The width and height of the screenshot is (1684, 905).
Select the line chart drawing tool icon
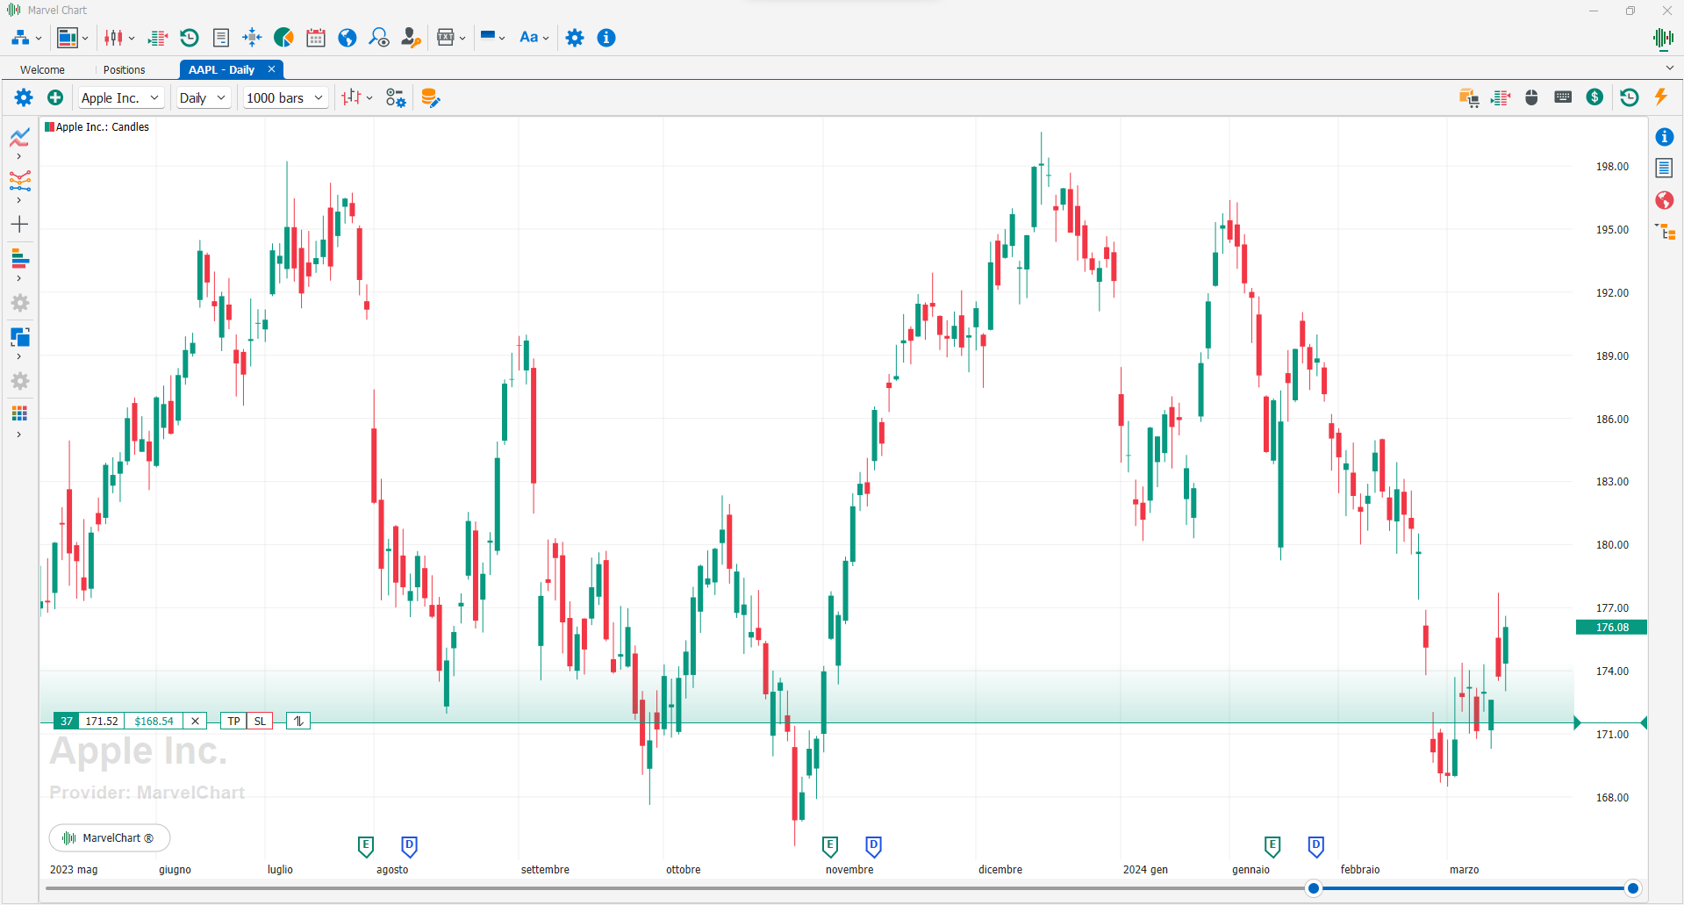coord(20,137)
